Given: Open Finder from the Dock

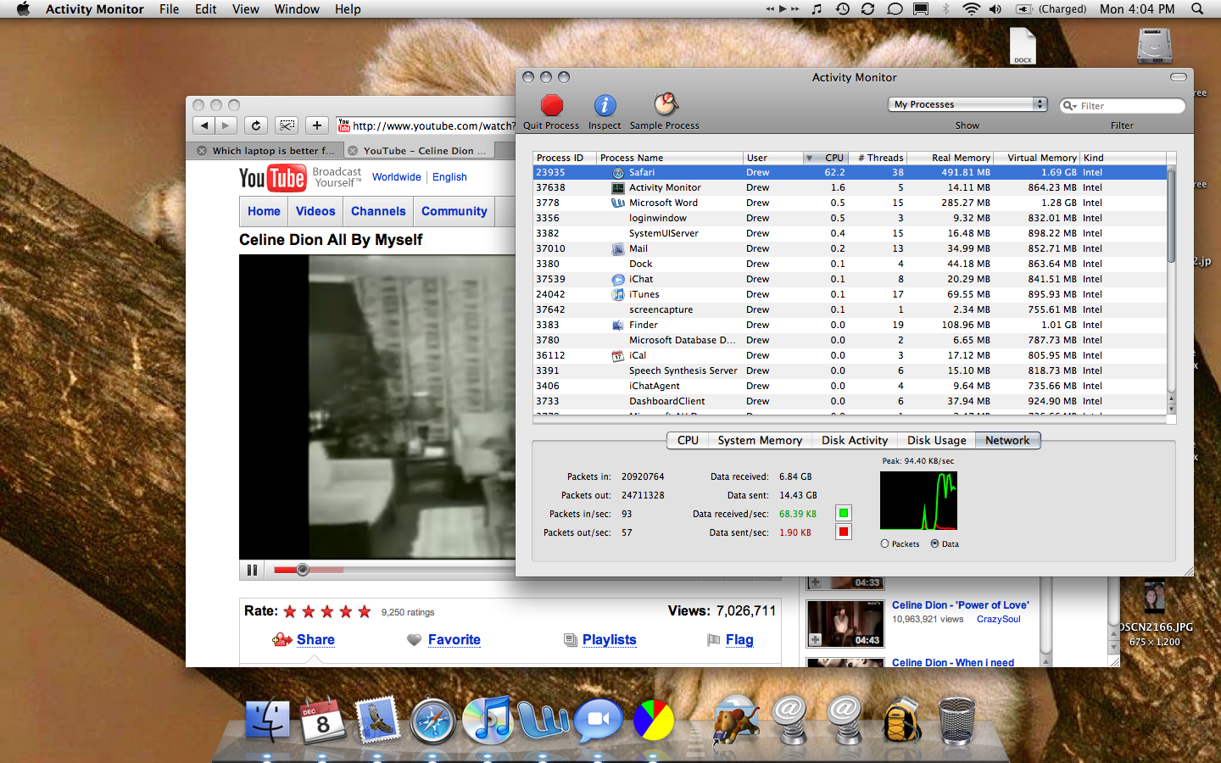Looking at the screenshot, I should point(267,722).
